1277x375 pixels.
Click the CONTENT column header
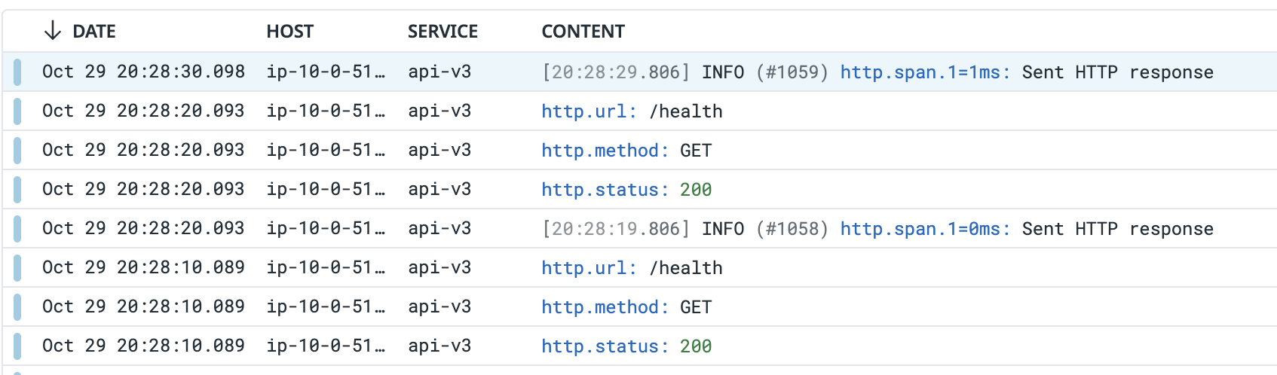(x=583, y=32)
